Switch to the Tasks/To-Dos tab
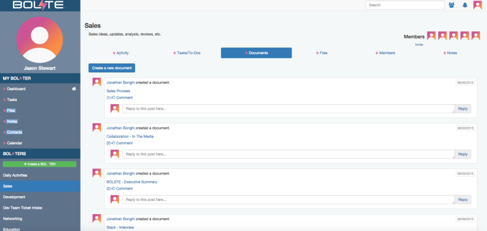Image resolution: width=487 pixels, height=231 pixels. tap(186, 53)
